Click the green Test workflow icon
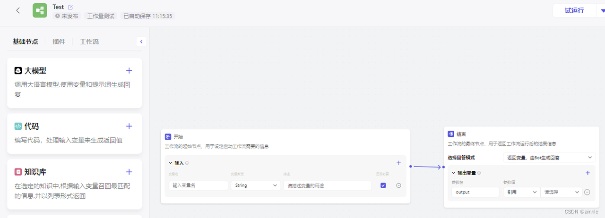 [x=40, y=10]
